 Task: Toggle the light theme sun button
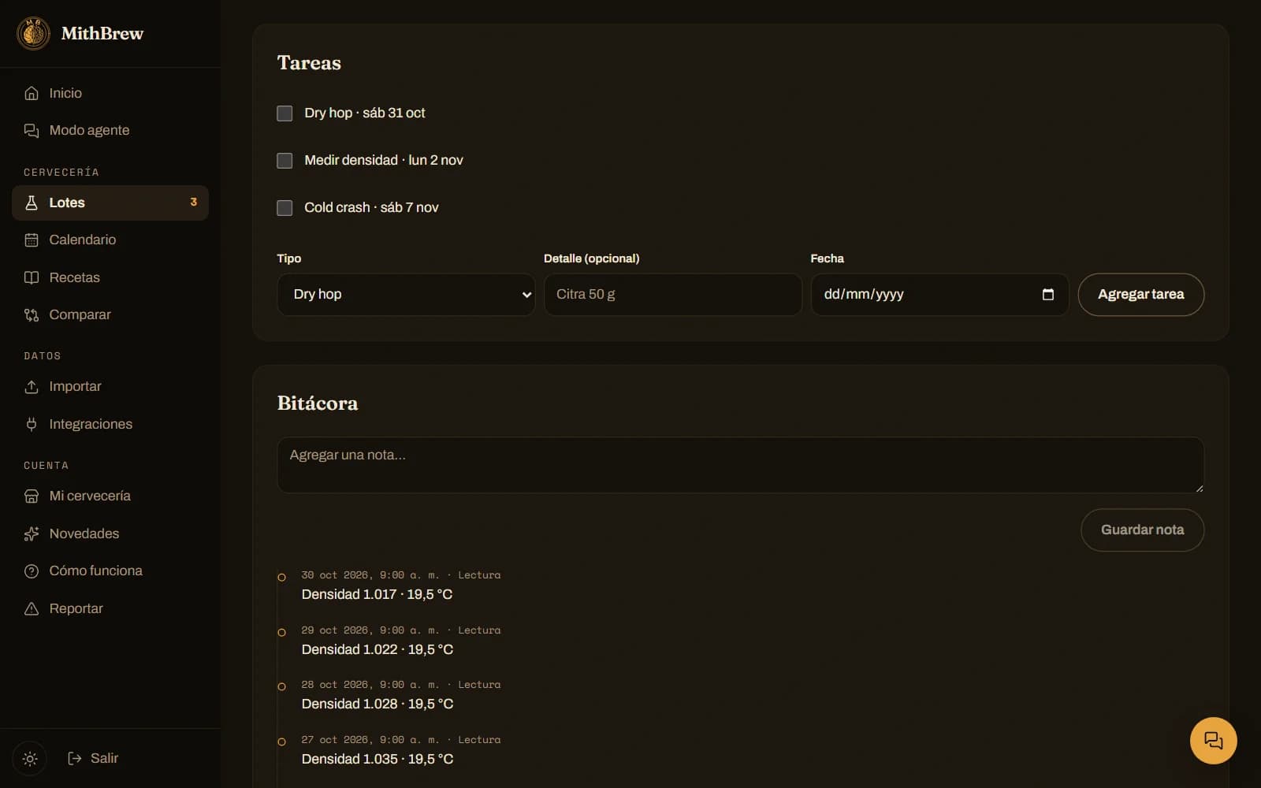pos(30,759)
